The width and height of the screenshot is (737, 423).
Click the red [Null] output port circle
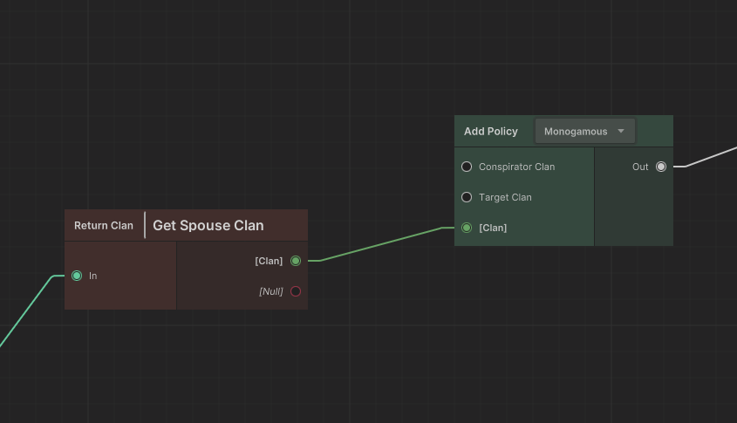(x=296, y=291)
